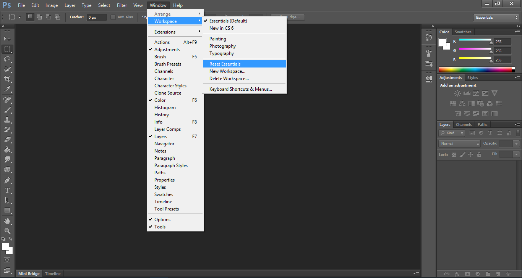This screenshot has width=522, height=278.
Task: Switch to the Channels tab
Action: [x=464, y=125]
